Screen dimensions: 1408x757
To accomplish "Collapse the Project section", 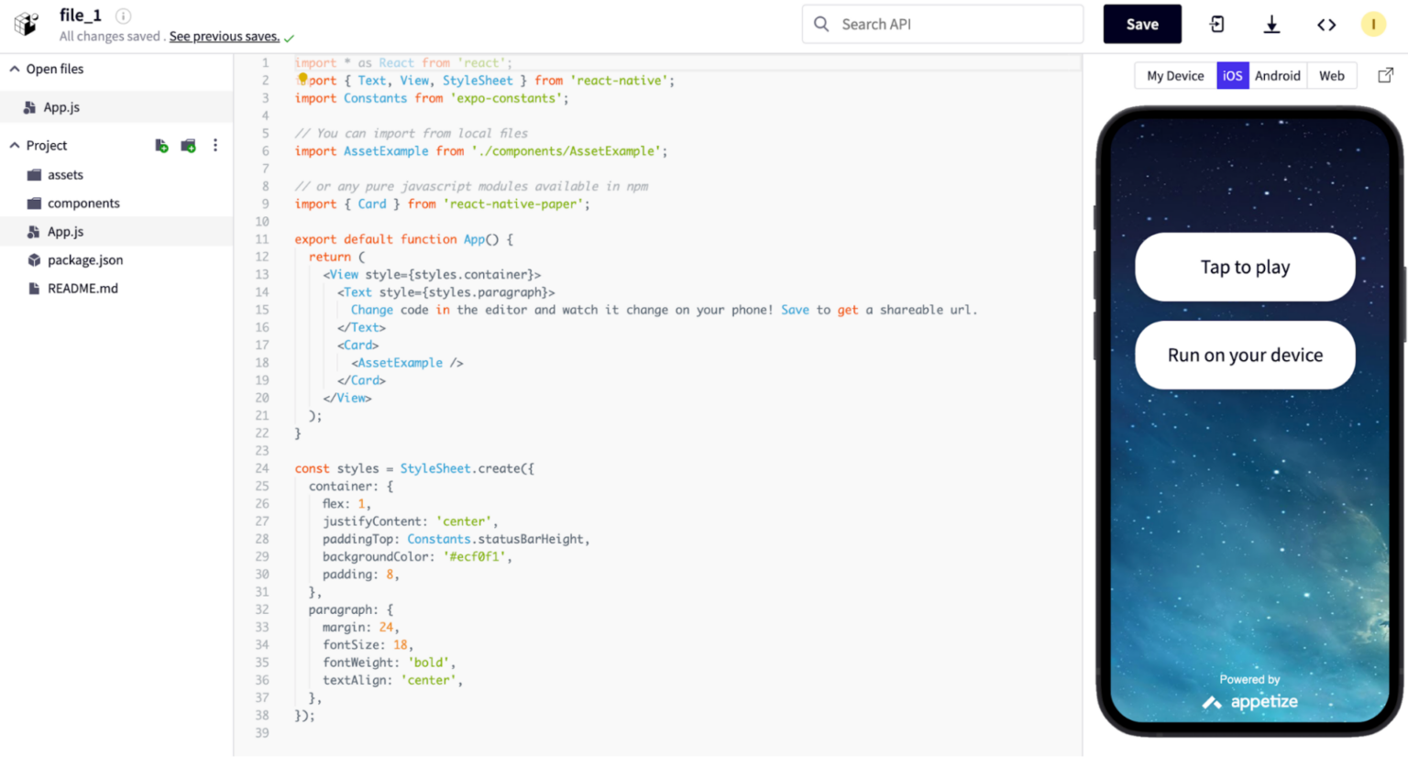I will pyautogui.click(x=14, y=145).
